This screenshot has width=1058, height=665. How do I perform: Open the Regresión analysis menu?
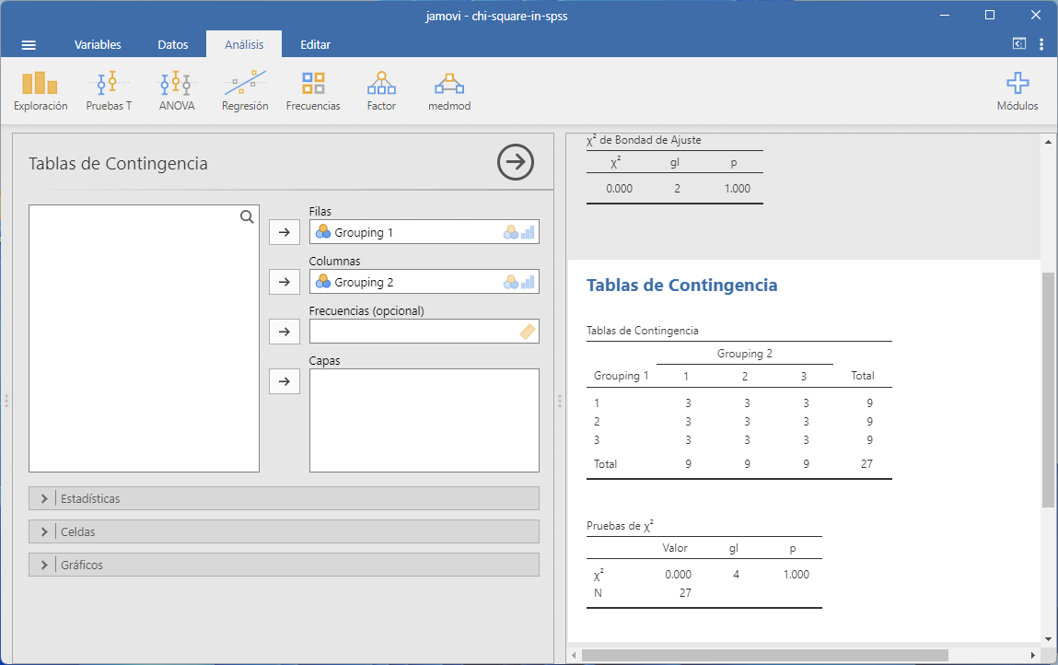[245, 91]
